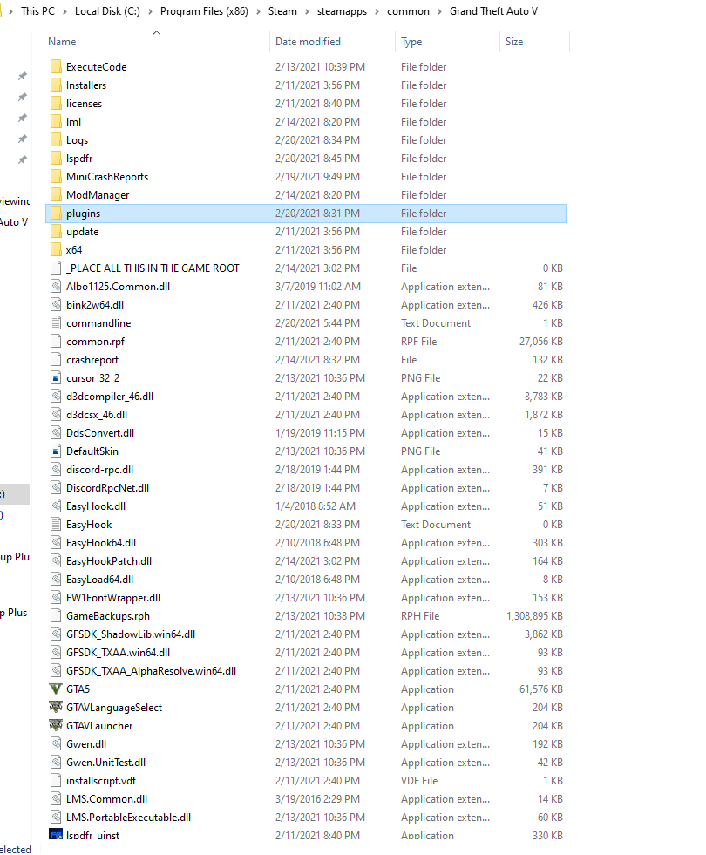The width and height of the screenshot is (706, 855).
Task: Go to the Local Disk (C:) breadcrumb
Action: tap(107, 11)
